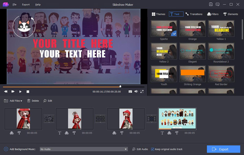Image resolution: width=244 pixels, height=155 pixels.
Task: Open the Export menu
Action: coord(26,4)
